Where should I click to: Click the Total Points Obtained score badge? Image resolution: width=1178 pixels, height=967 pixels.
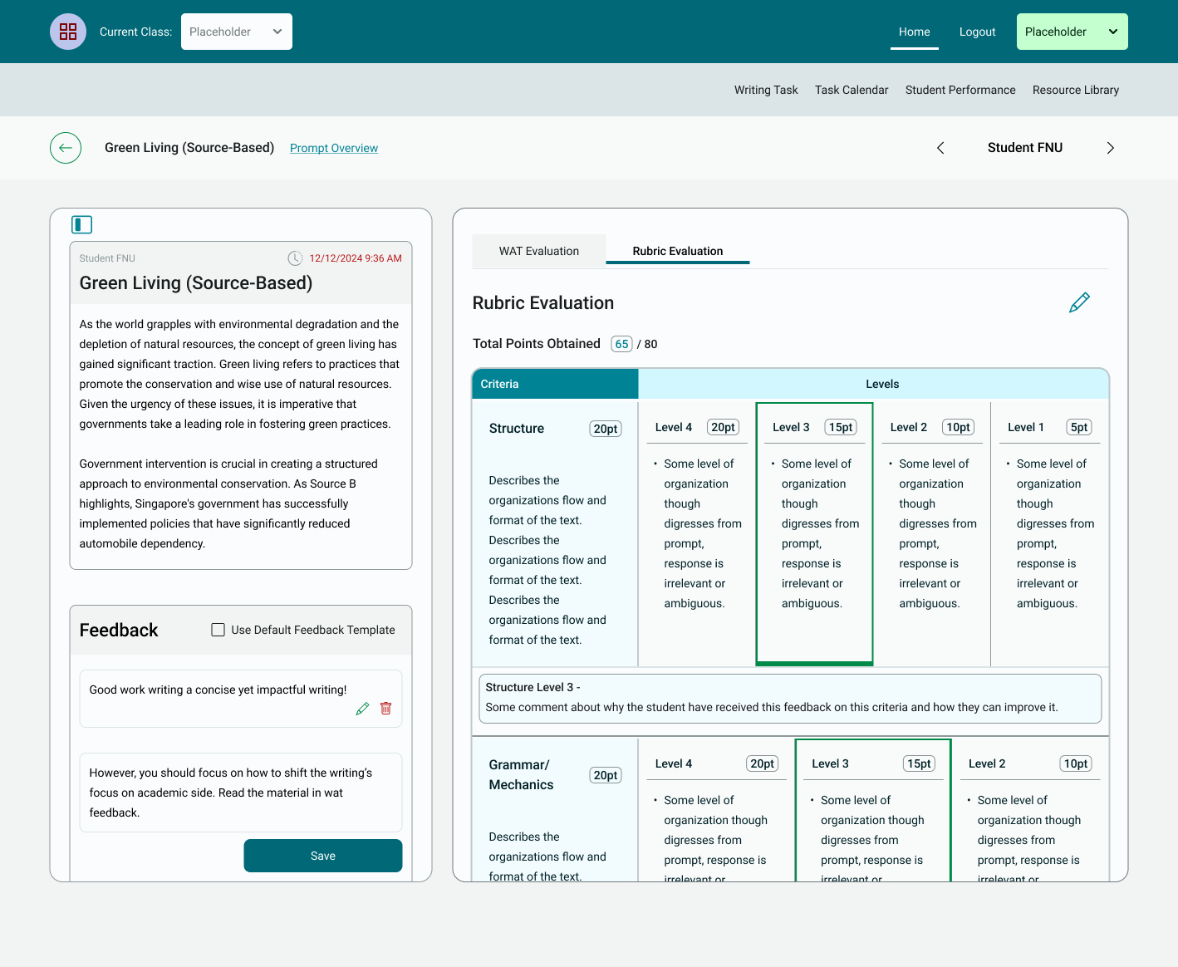pyautogui.click(x=621, y=343)
